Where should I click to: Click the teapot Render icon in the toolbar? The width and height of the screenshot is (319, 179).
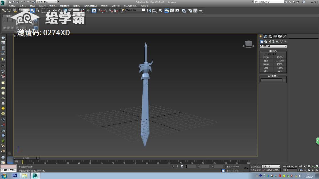(201, 11)
